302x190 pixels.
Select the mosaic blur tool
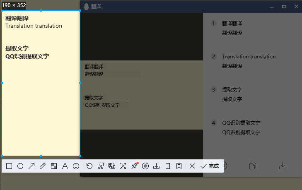pos(54,166)
